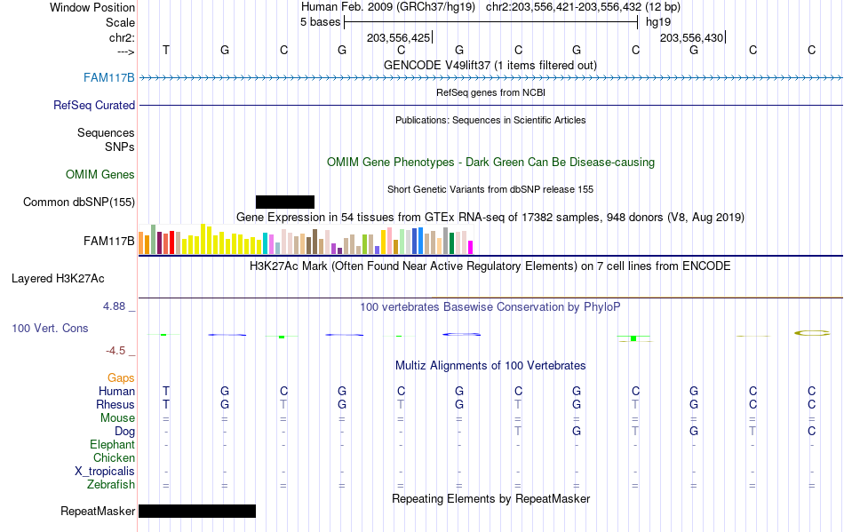Open Repeating Elements by RepeatMasker title
The height and width of the screenshot is (532, 844).
tap(491, 498)
